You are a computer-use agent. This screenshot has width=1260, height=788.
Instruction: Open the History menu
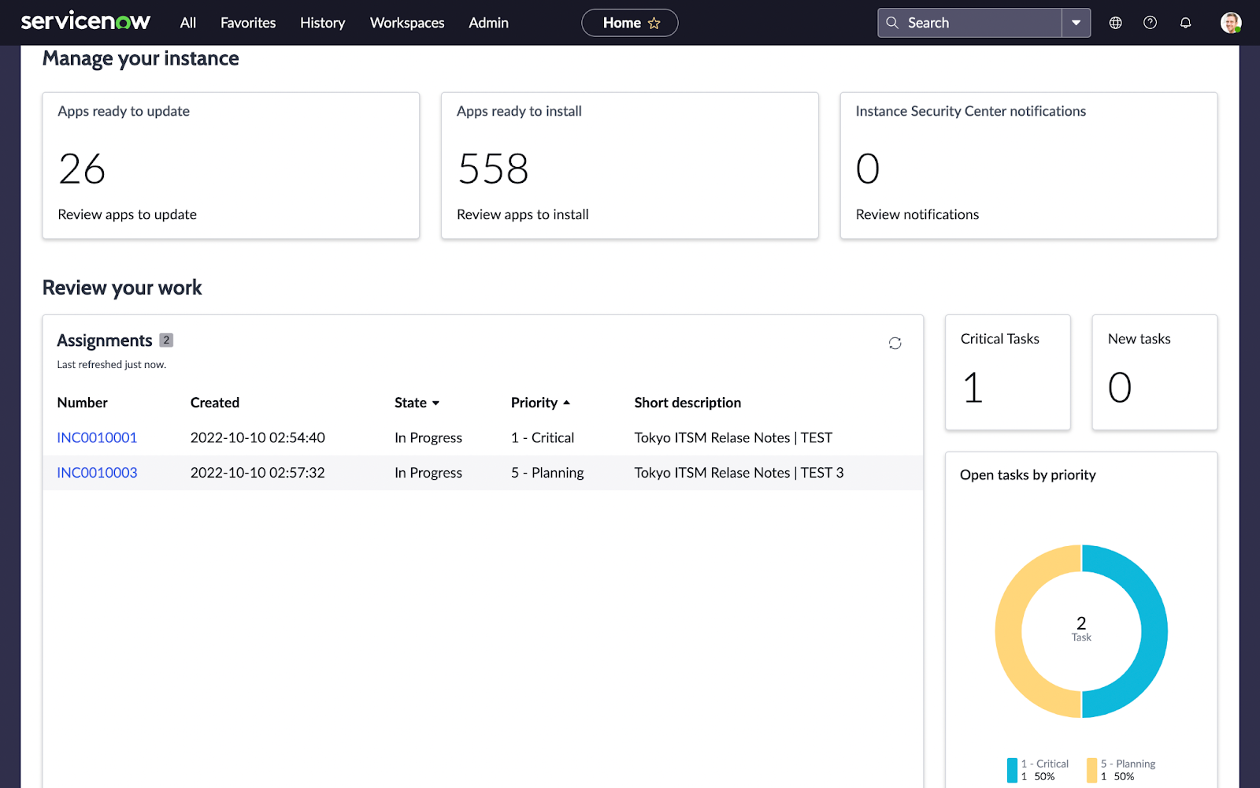click(323, 23)
